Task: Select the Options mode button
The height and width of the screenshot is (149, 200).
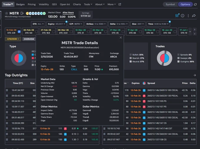Action: point(185,4)
